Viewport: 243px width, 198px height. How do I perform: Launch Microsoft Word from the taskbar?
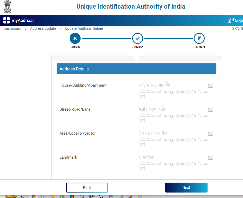click(x=43, y=196)
